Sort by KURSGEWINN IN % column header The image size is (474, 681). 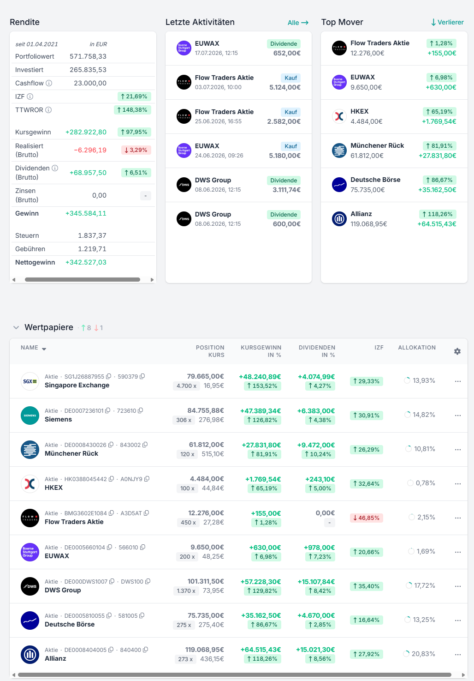click(x=261, y=351)
